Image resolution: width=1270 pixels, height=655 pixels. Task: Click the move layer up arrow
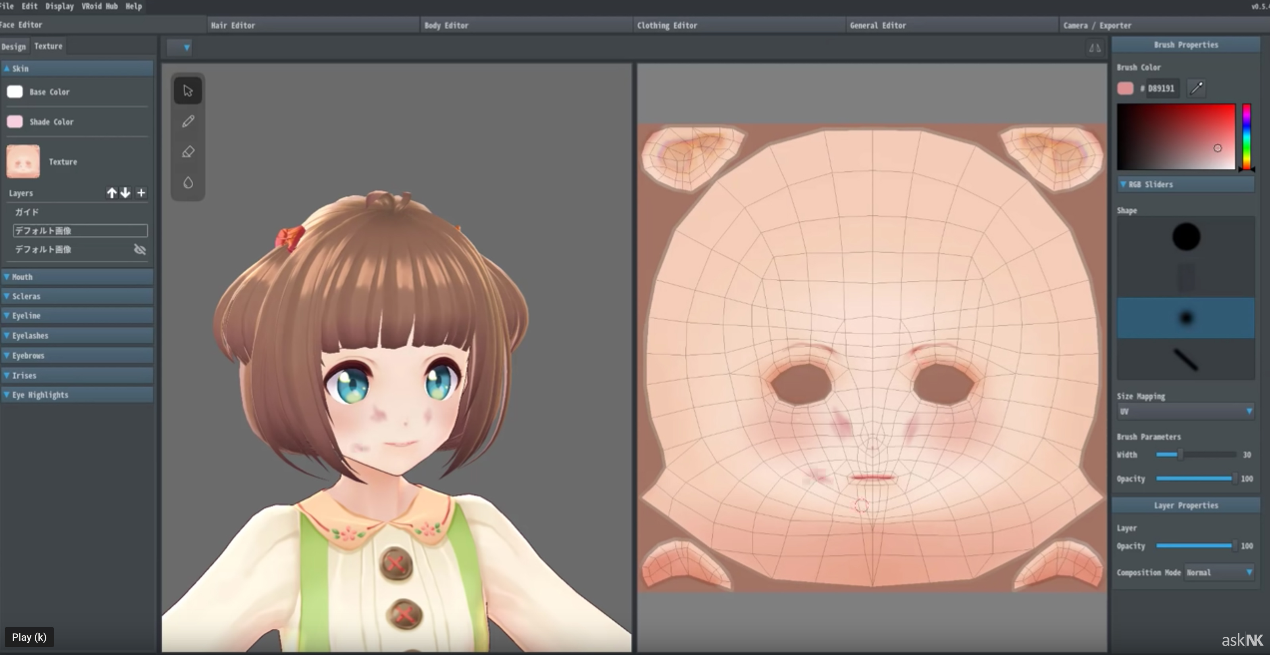pyautogui.click(x=111, y=192)
